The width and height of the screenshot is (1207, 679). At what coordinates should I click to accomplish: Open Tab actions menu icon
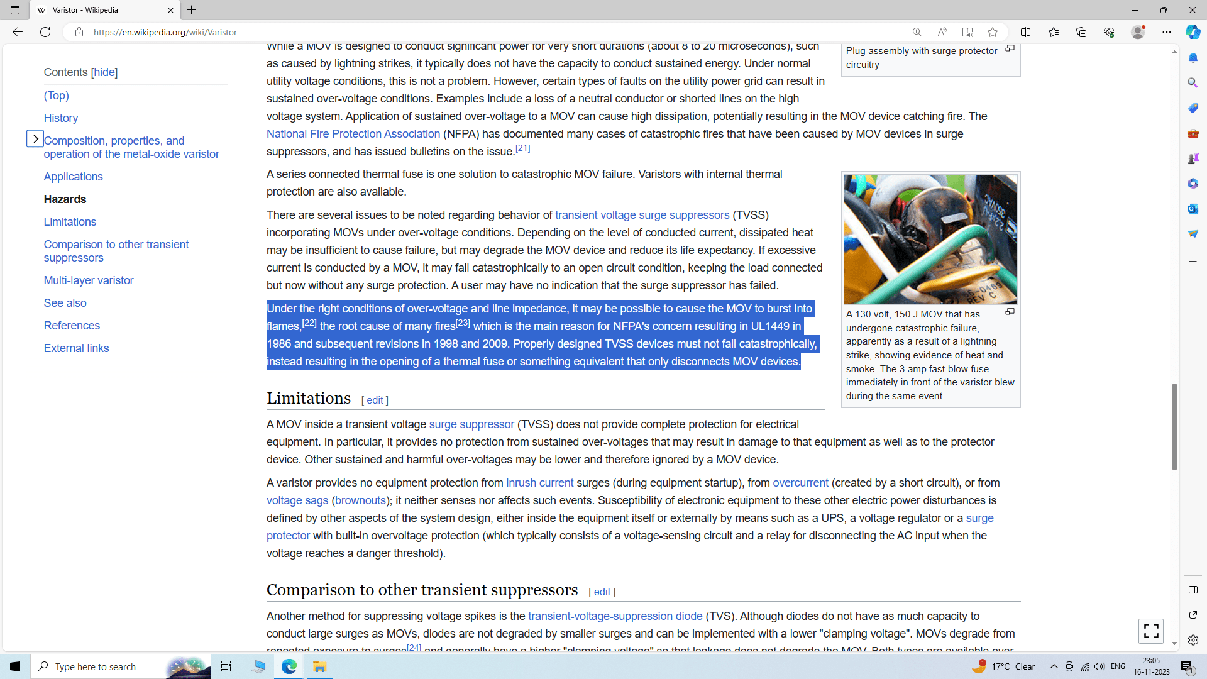[x=15, y=10]
